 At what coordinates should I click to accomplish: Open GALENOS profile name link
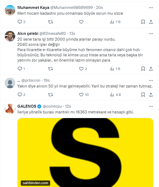[27, 106]
